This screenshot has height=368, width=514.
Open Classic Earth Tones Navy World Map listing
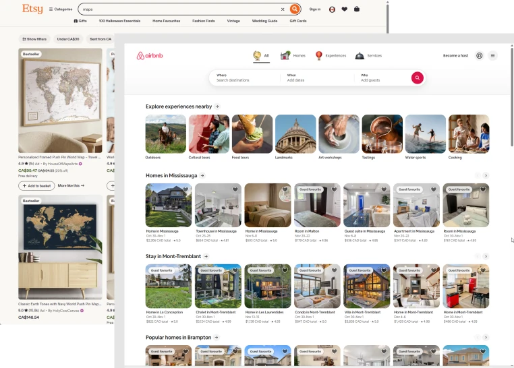pyautogui.click(x=60, y=247)
